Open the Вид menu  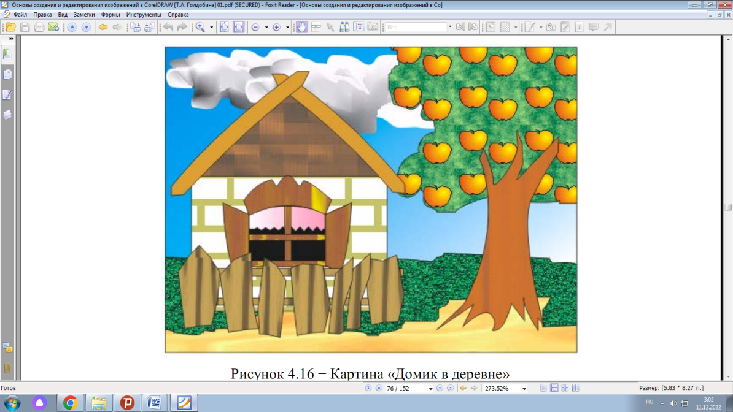click(x=63, y=15)
